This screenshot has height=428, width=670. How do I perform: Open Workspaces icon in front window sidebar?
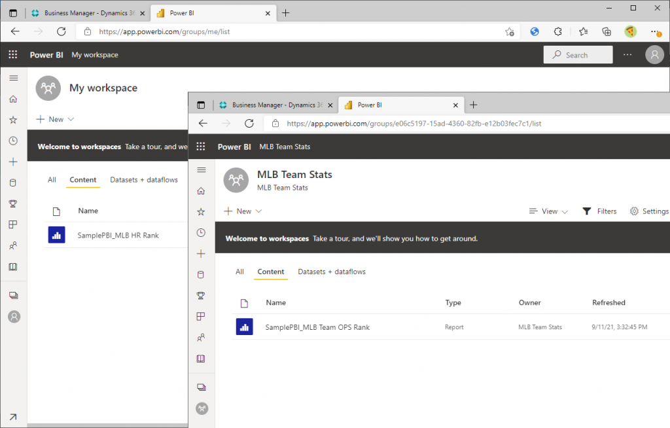click(202, 387)
